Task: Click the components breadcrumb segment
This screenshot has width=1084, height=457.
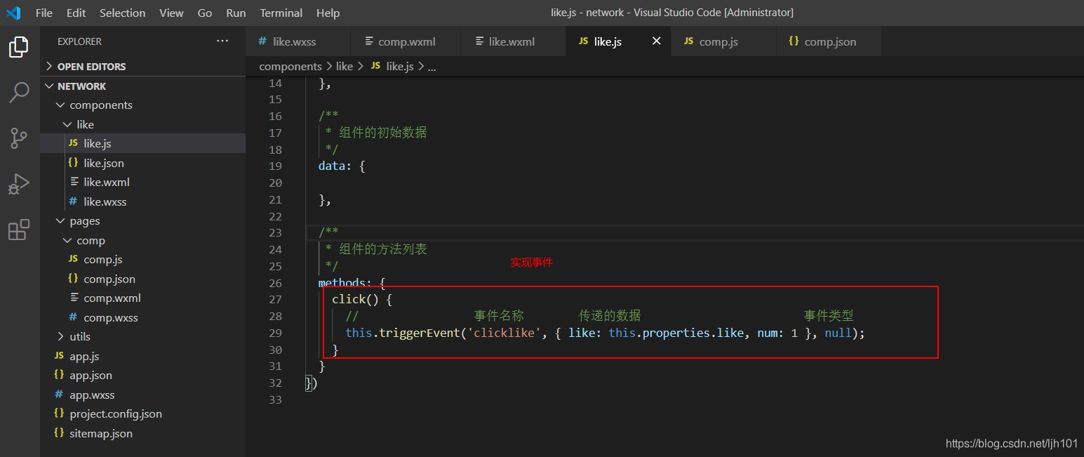Action: point(290,66)
